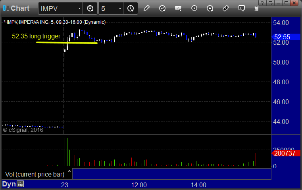Viewport: 302px width, 190px height.
Task: Share chart via Twitter bird icon
Action: click(256, 8)
